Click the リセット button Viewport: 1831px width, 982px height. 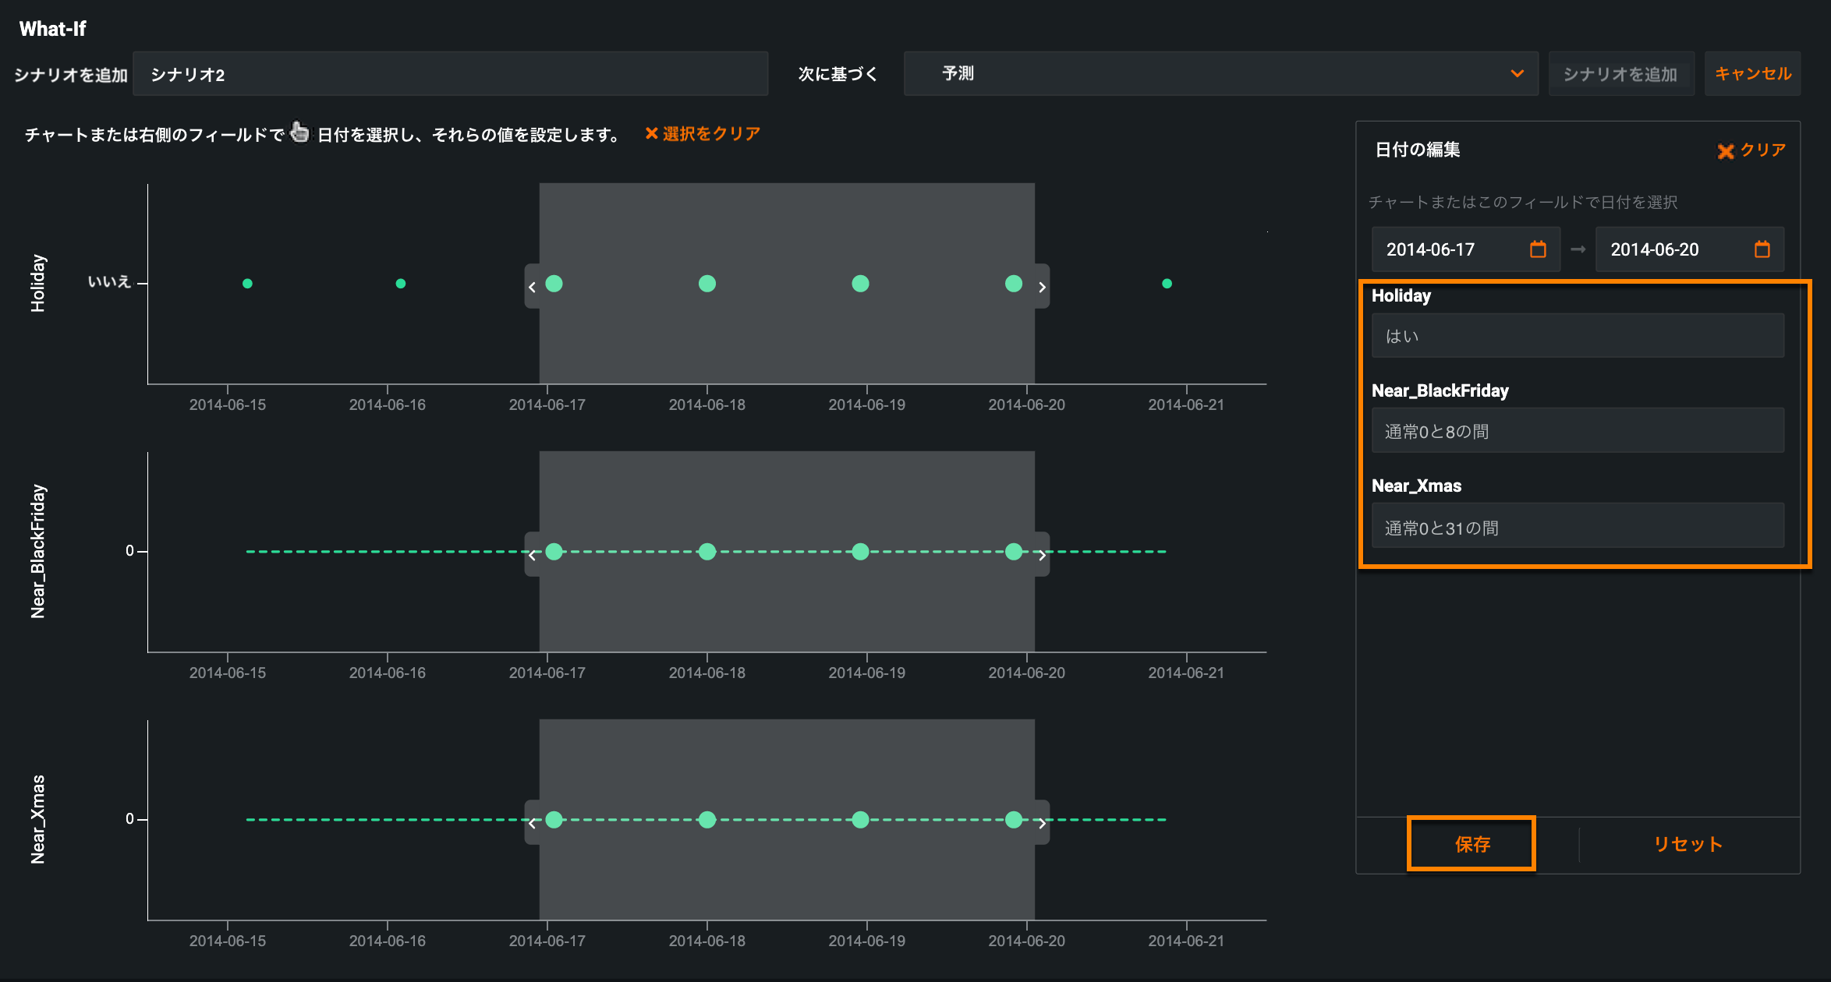[x=1688, y=844]
